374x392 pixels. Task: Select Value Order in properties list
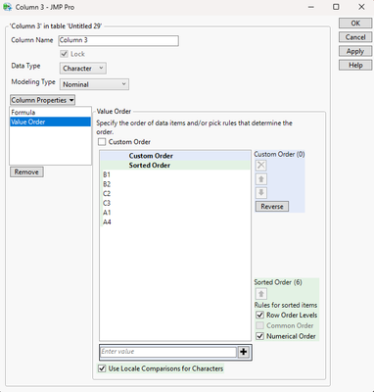click(50, 122)
